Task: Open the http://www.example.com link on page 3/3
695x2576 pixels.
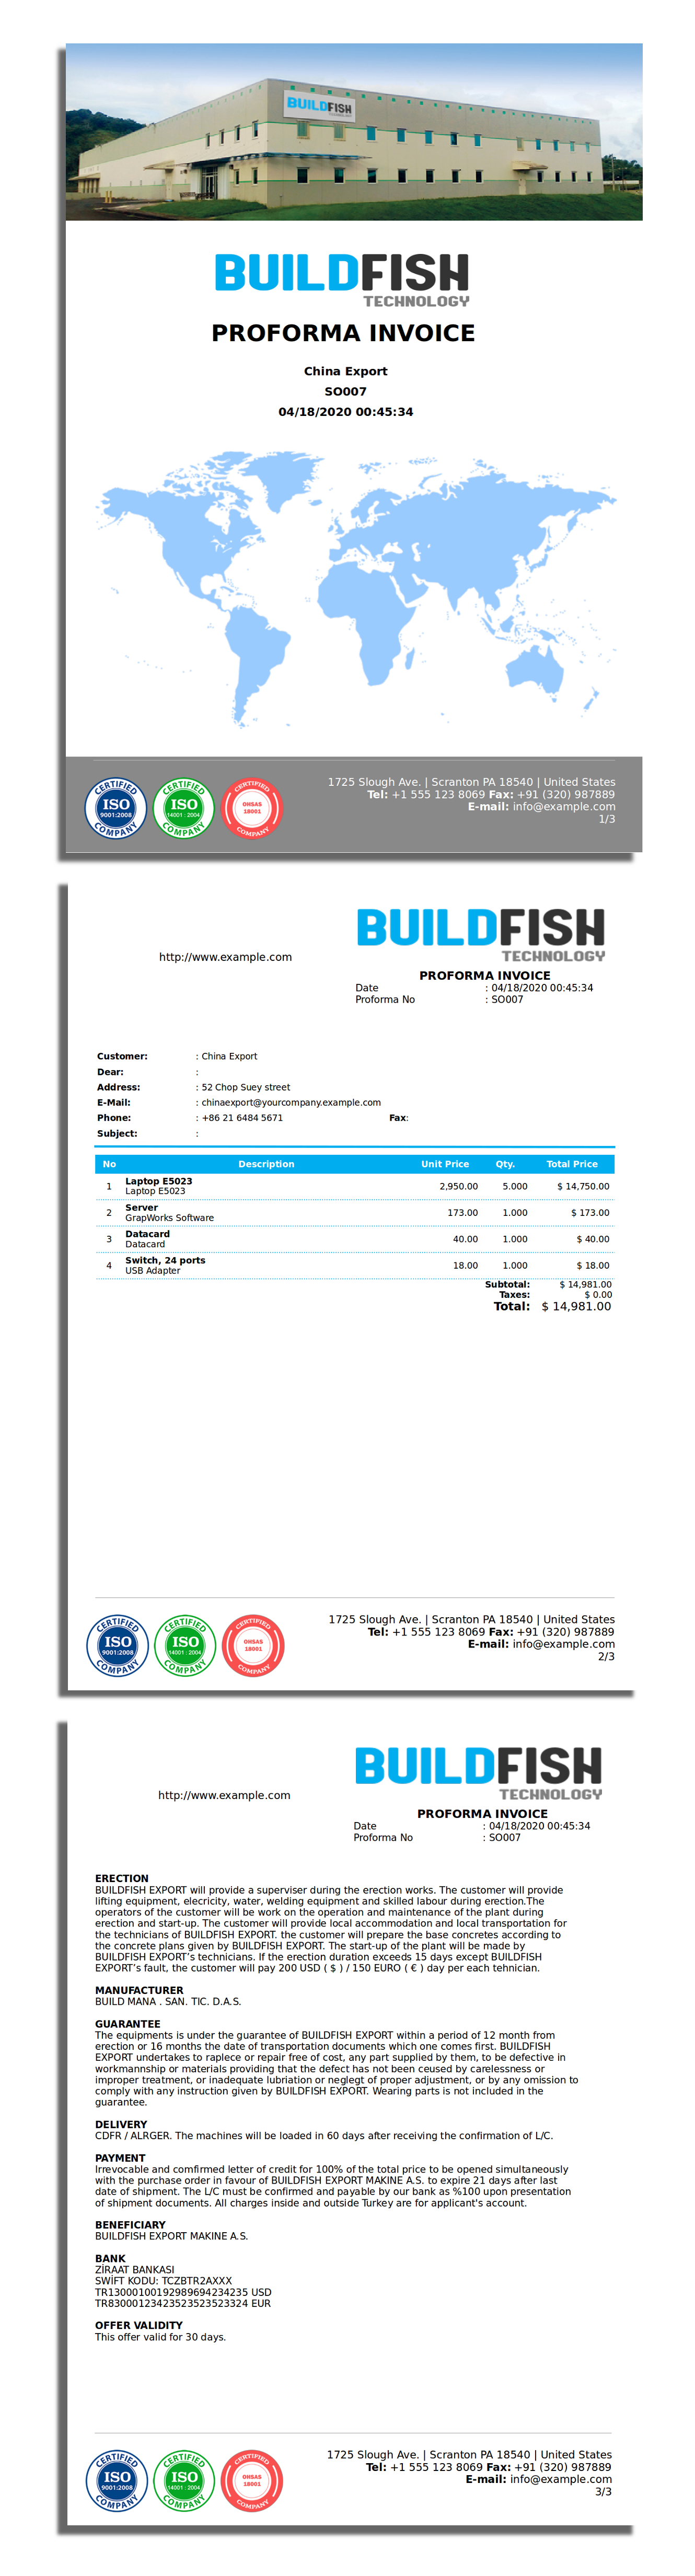Action: click(224, 1795)
